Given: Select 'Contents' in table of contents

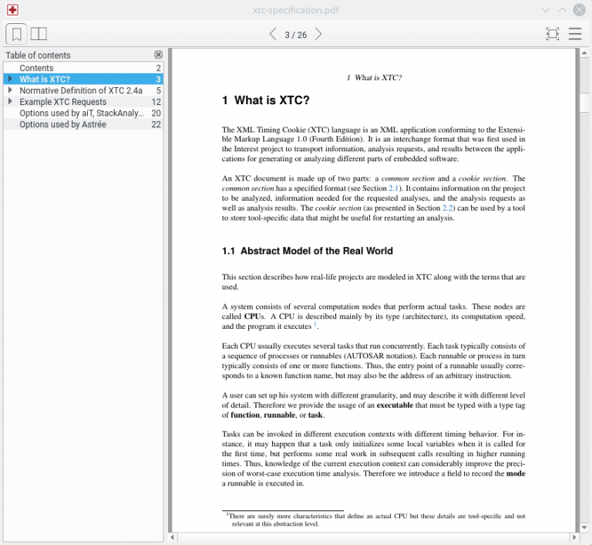Looking at the screenshot, I should (x=36, y=68).
